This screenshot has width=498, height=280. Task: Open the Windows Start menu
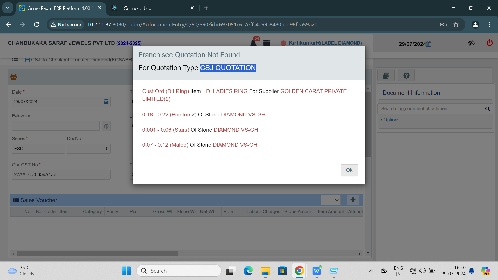tap(126, 271)
